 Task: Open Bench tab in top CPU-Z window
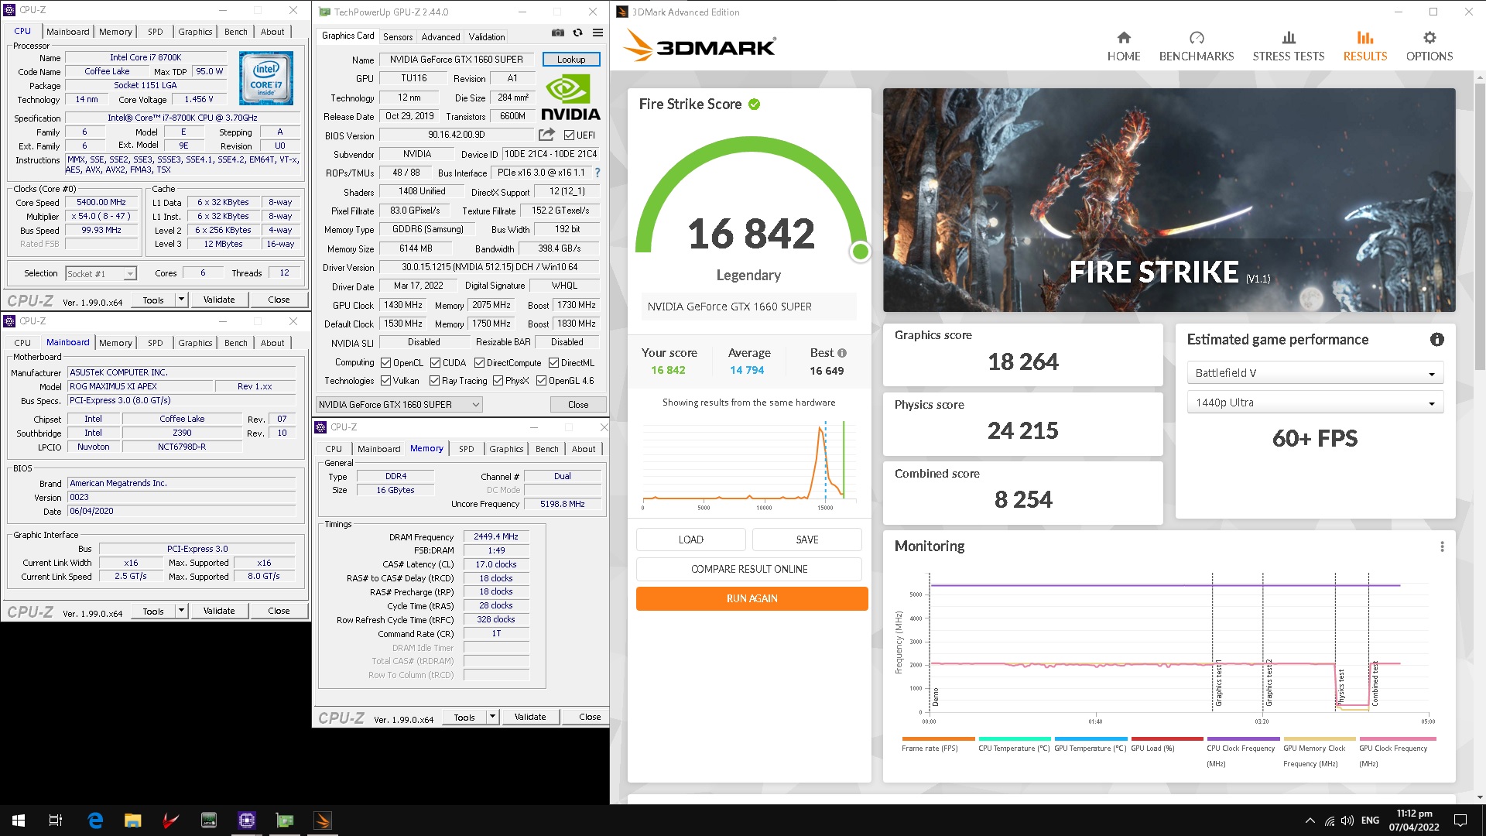(x=236, y=32)
